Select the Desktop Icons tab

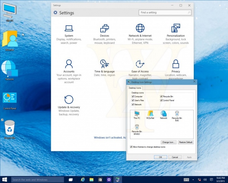click(x=135, y=88)
